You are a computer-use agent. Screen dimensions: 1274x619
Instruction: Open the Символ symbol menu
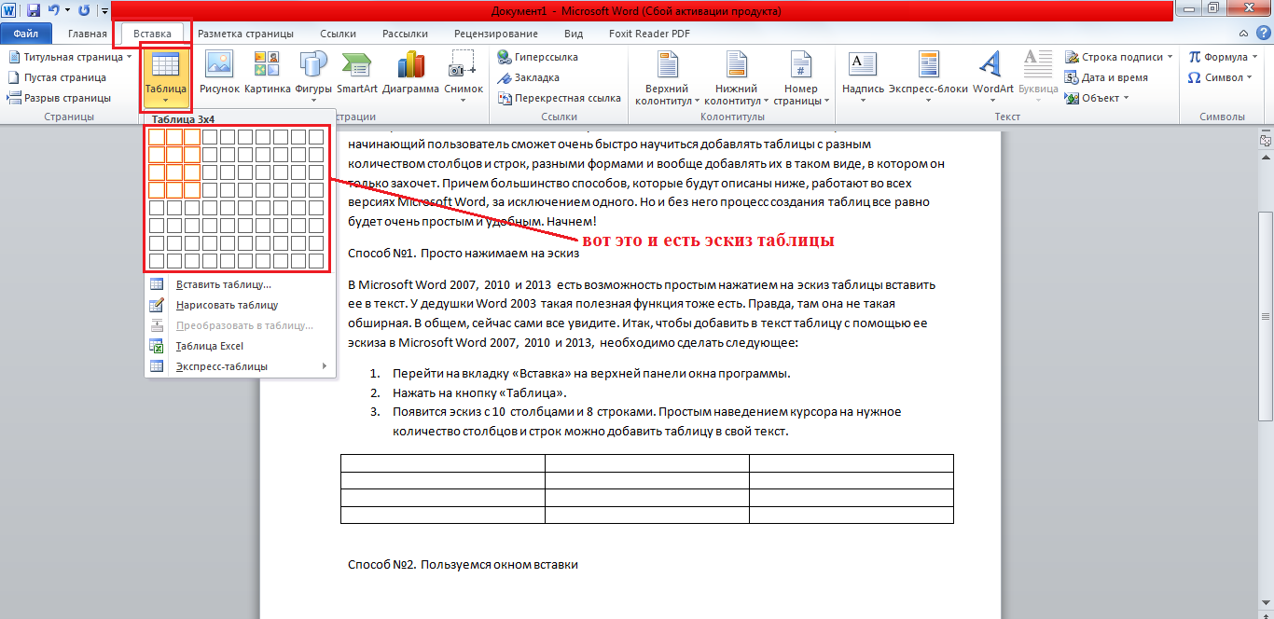click(x=1222, y=77)
